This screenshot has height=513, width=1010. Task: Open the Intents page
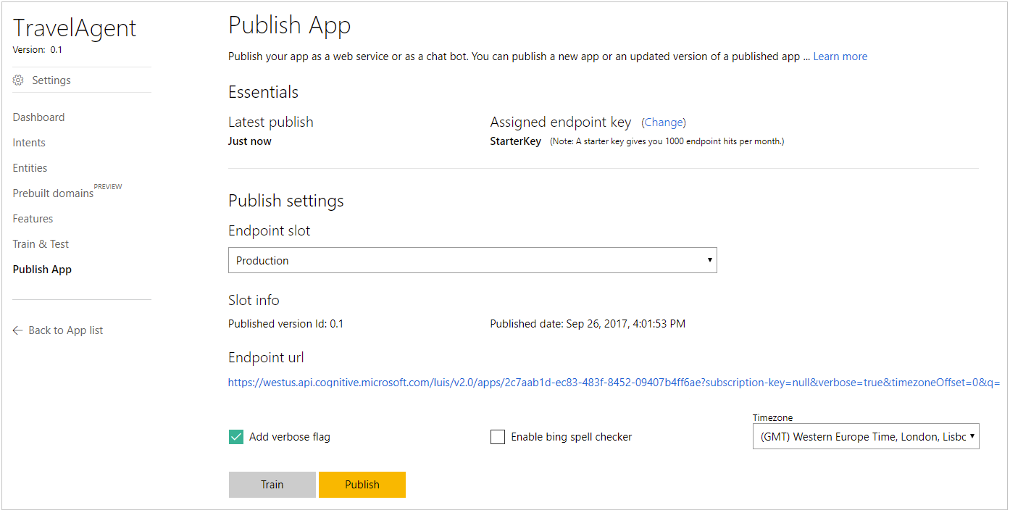coord(29,143)
